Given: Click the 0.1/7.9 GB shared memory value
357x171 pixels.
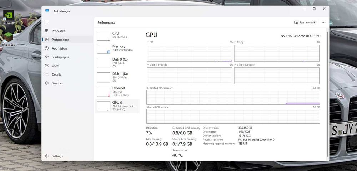Looking at the screenshot, I should pyautogui.click(x=182, y=144).
